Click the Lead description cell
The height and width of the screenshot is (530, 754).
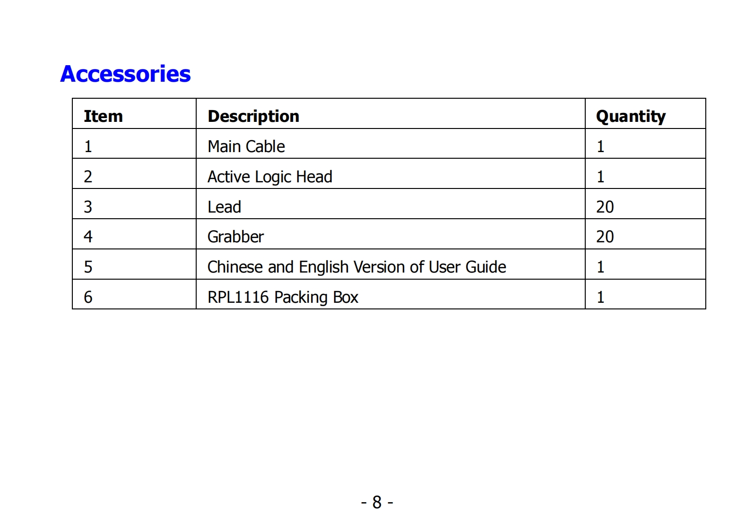pos(225,207)
